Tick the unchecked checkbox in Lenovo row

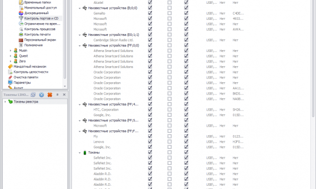pos(170,142)
